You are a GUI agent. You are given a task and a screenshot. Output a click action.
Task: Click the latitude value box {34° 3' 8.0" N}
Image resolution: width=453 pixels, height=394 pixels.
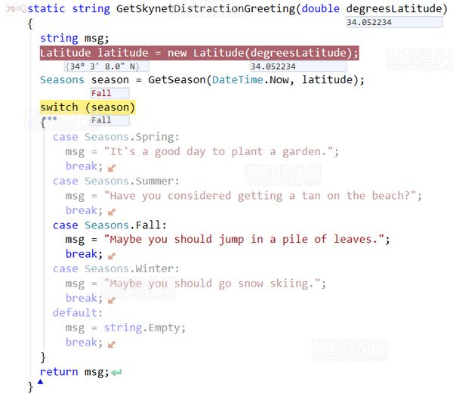click(x=106, y=67)
